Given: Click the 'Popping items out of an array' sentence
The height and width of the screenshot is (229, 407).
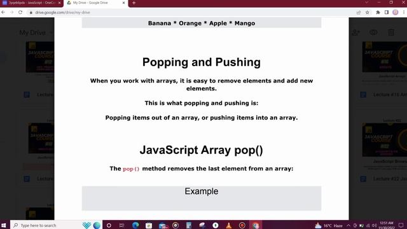Looking at the screenshot, I should 202,118.
